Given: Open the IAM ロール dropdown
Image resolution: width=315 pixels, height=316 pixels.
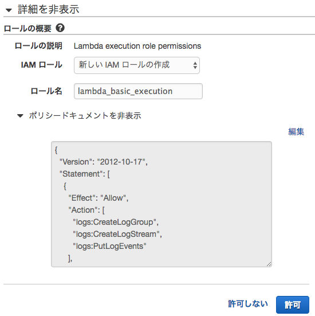Looking at the screenshot, I should point(137,65).
